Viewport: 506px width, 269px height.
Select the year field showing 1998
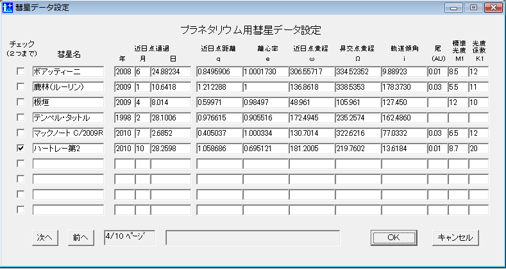point(123,118)
